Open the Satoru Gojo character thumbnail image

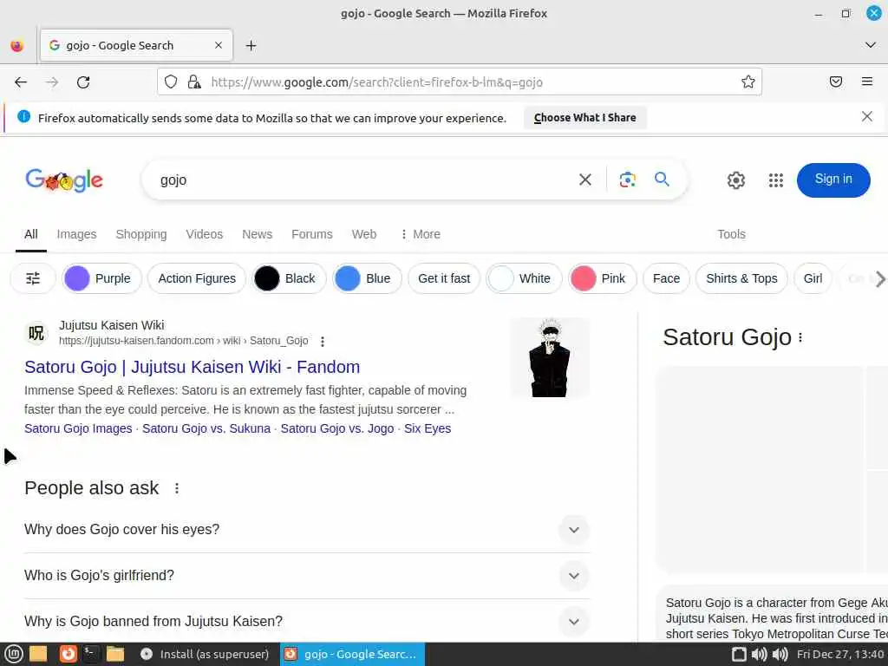coord(549,357)
